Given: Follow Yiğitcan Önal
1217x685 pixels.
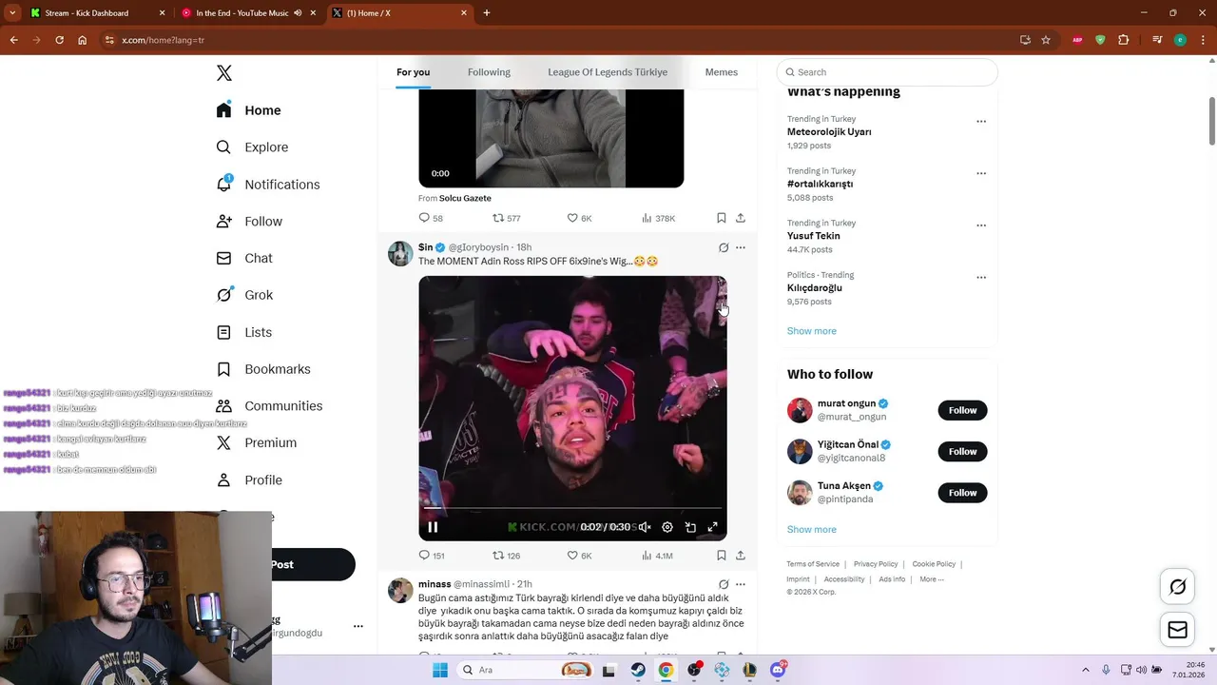Looking at the screenshot, I should (x=962, y=451).
